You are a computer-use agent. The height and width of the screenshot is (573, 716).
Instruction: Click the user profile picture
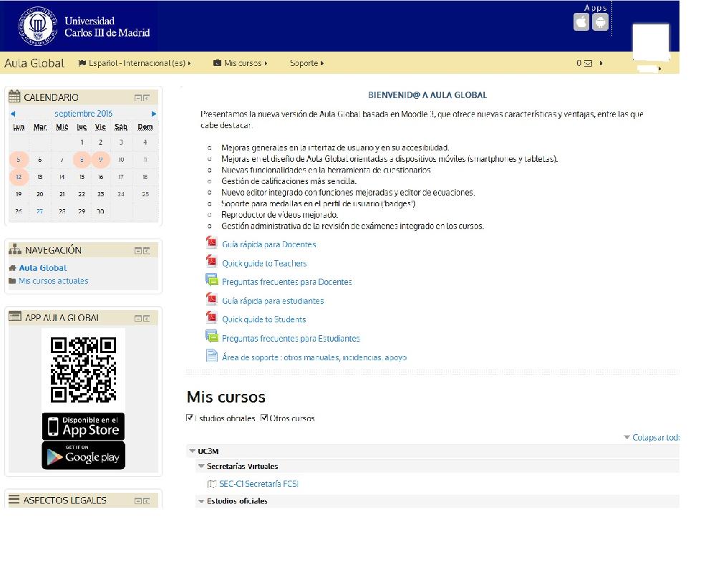coord(651,42)
